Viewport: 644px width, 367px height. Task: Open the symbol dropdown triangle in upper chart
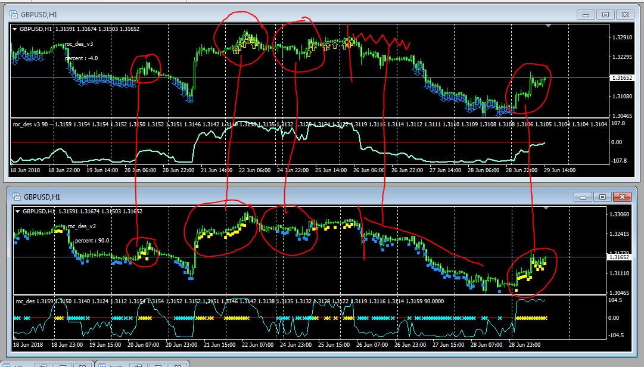pos(15,29)
